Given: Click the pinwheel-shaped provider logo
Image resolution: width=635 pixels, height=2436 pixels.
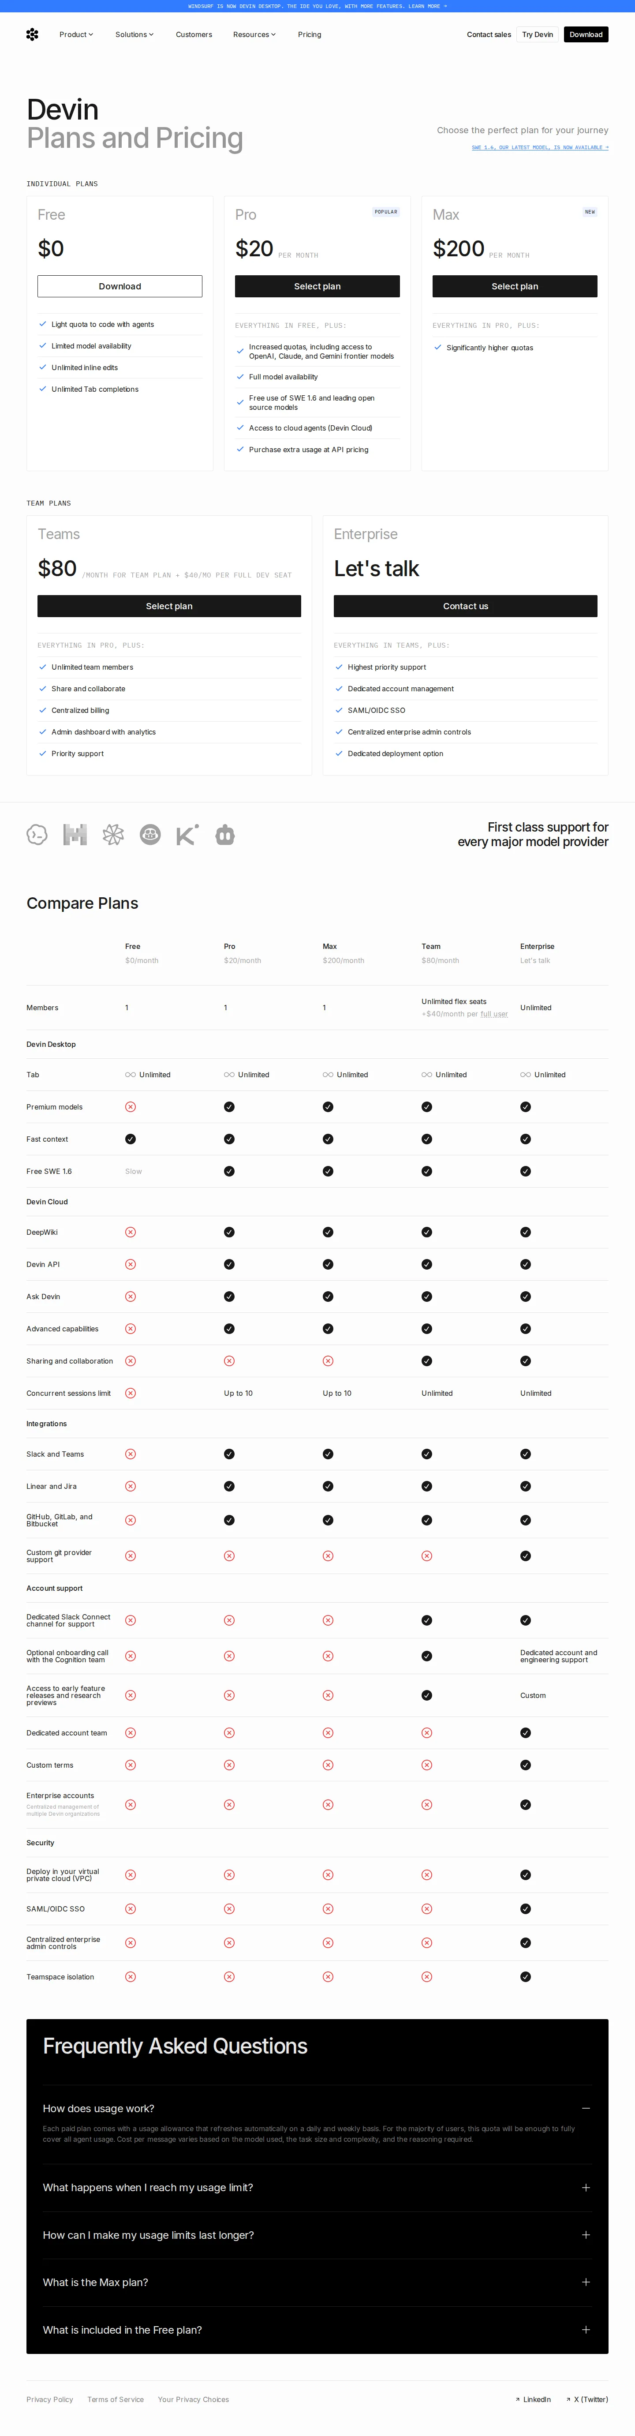Looking at the screenshot, I should (112, 834).
